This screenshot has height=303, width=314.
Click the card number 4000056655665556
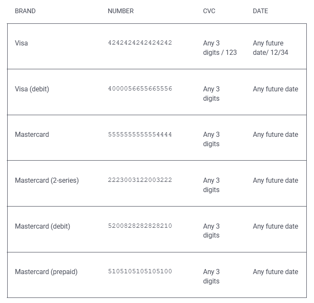point(140,89)
